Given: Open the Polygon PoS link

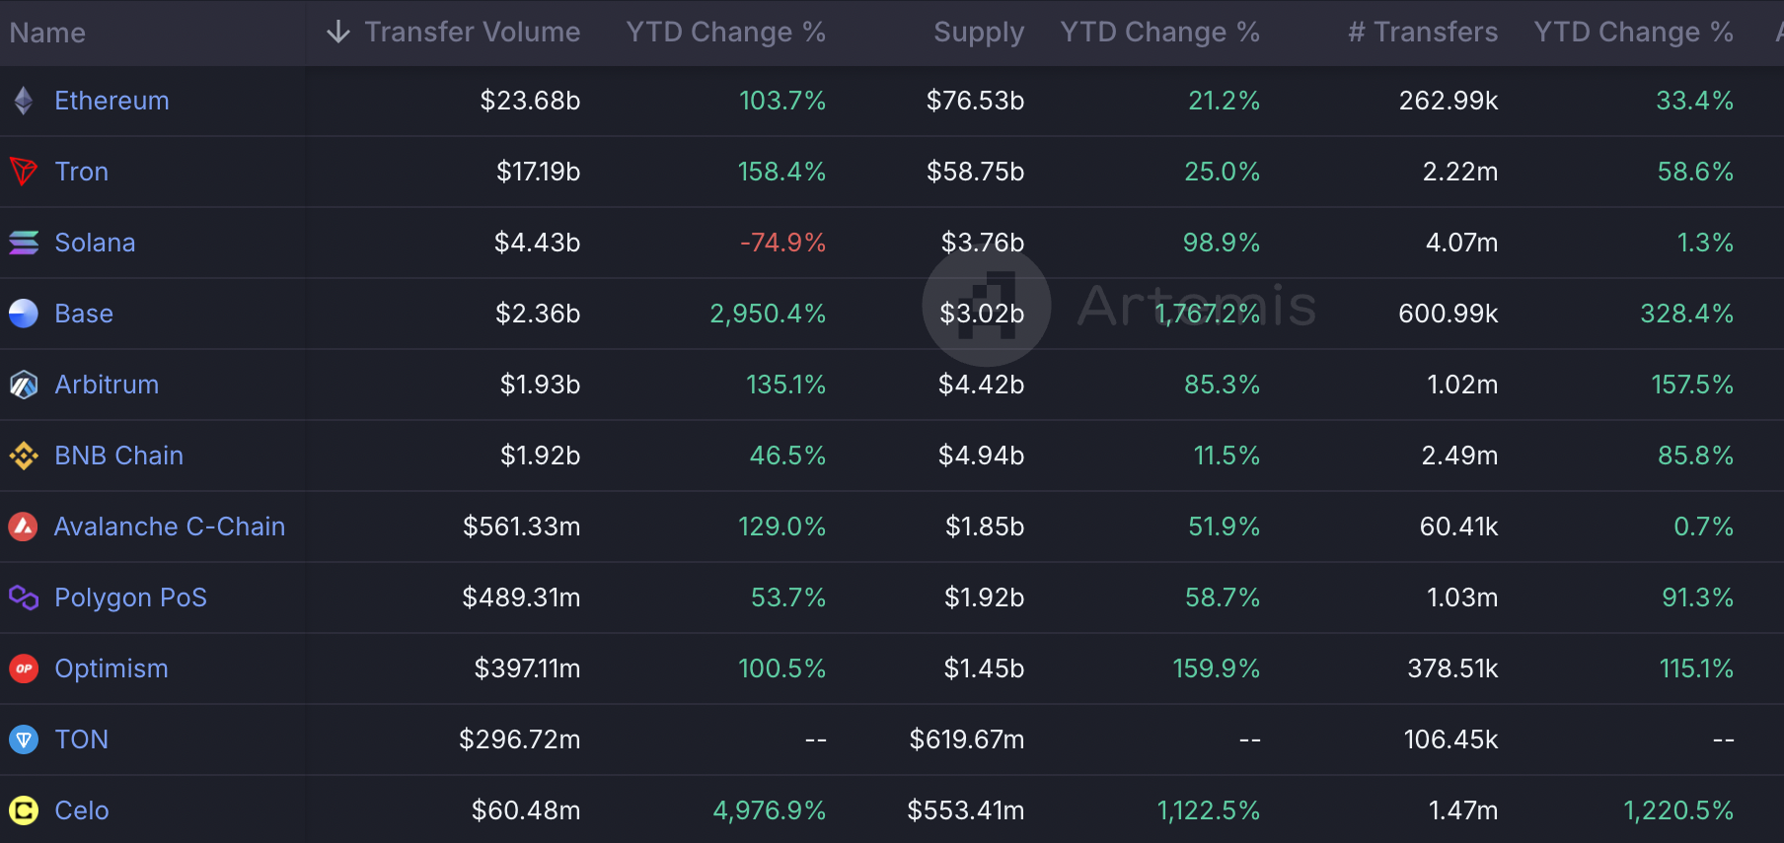Looking at the screenshot, I should (x=130, y=597).
